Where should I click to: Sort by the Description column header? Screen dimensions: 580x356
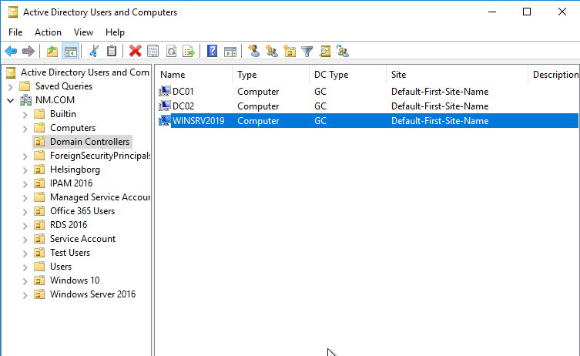pyautogui.click(x=554, y=75)
